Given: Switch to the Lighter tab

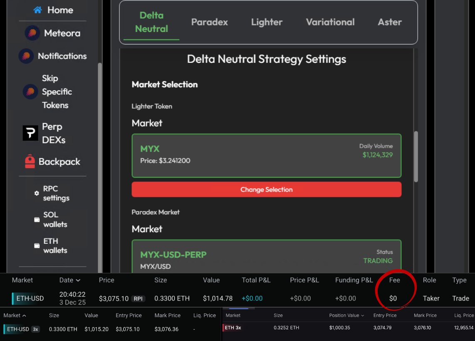Looking at the screenshot, I should [x=267, y=22].
